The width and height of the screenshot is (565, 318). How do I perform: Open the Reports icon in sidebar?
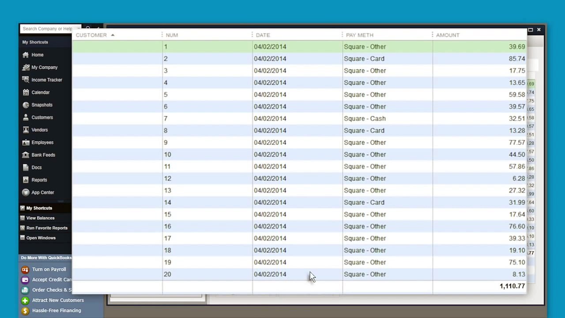pos(26,180)
